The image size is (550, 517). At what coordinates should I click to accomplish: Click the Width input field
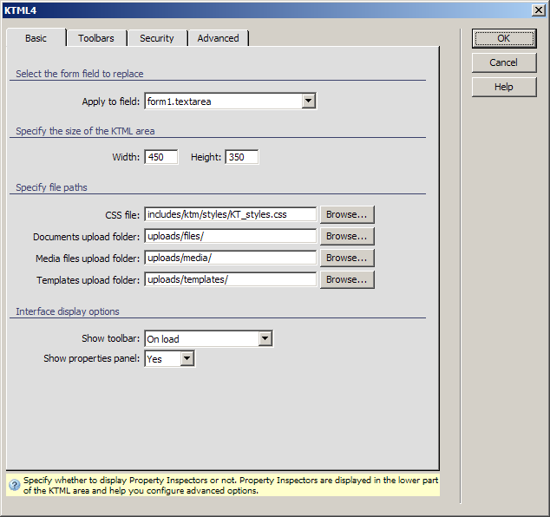point(161,157)
